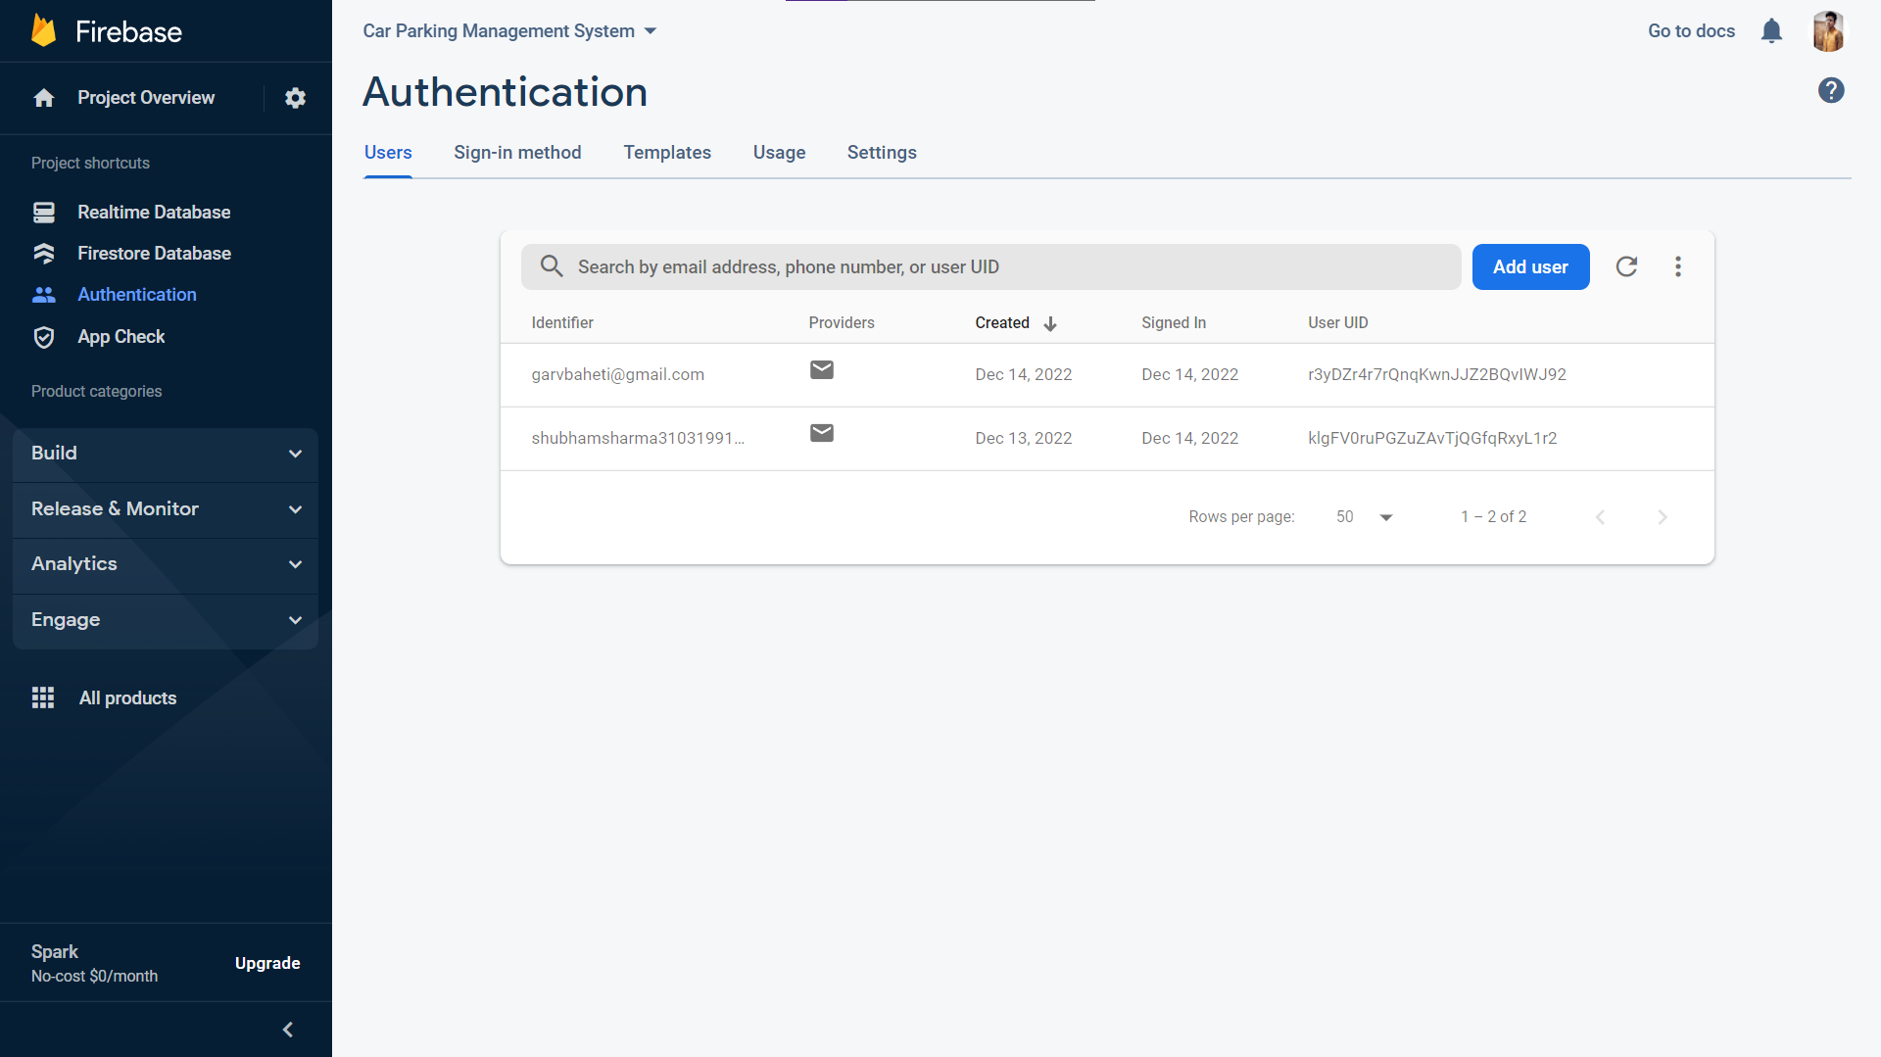Switch to the Templates tab
Viewport: 1881px width, 1057px height.
point(667,153)
